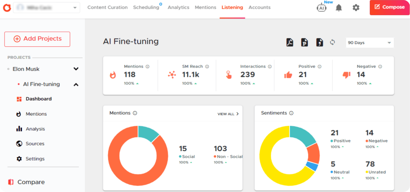Click the 78 Unrated count
This screenshot has width=410, height=192.
click(370, 164)
